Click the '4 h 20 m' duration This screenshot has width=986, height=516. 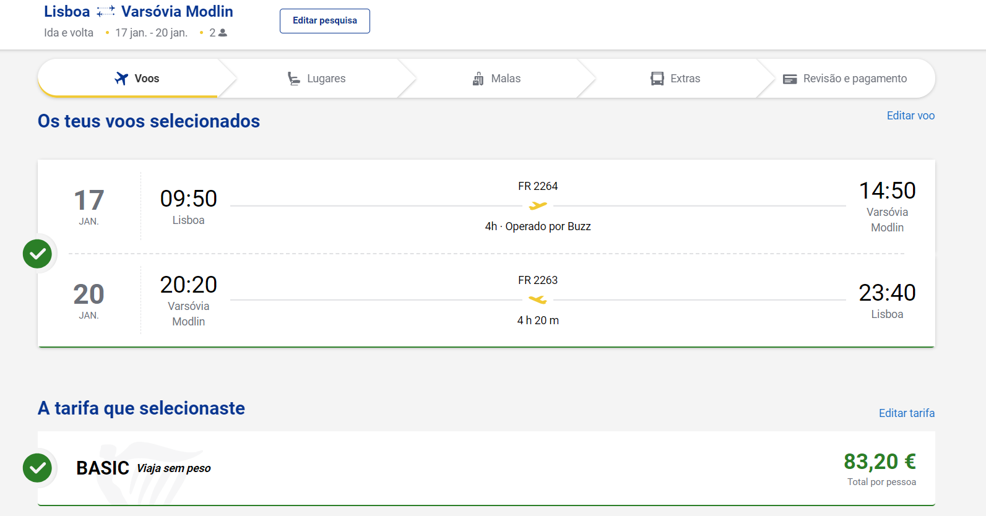[538, 320]
